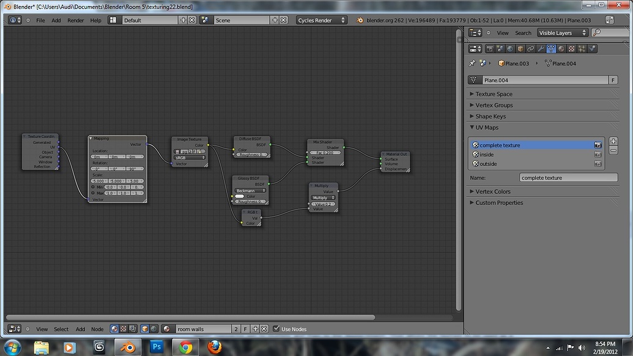Choose World shader nodes (globe icon) in node header
The image size is (633, 356).
tap(154, 329)
